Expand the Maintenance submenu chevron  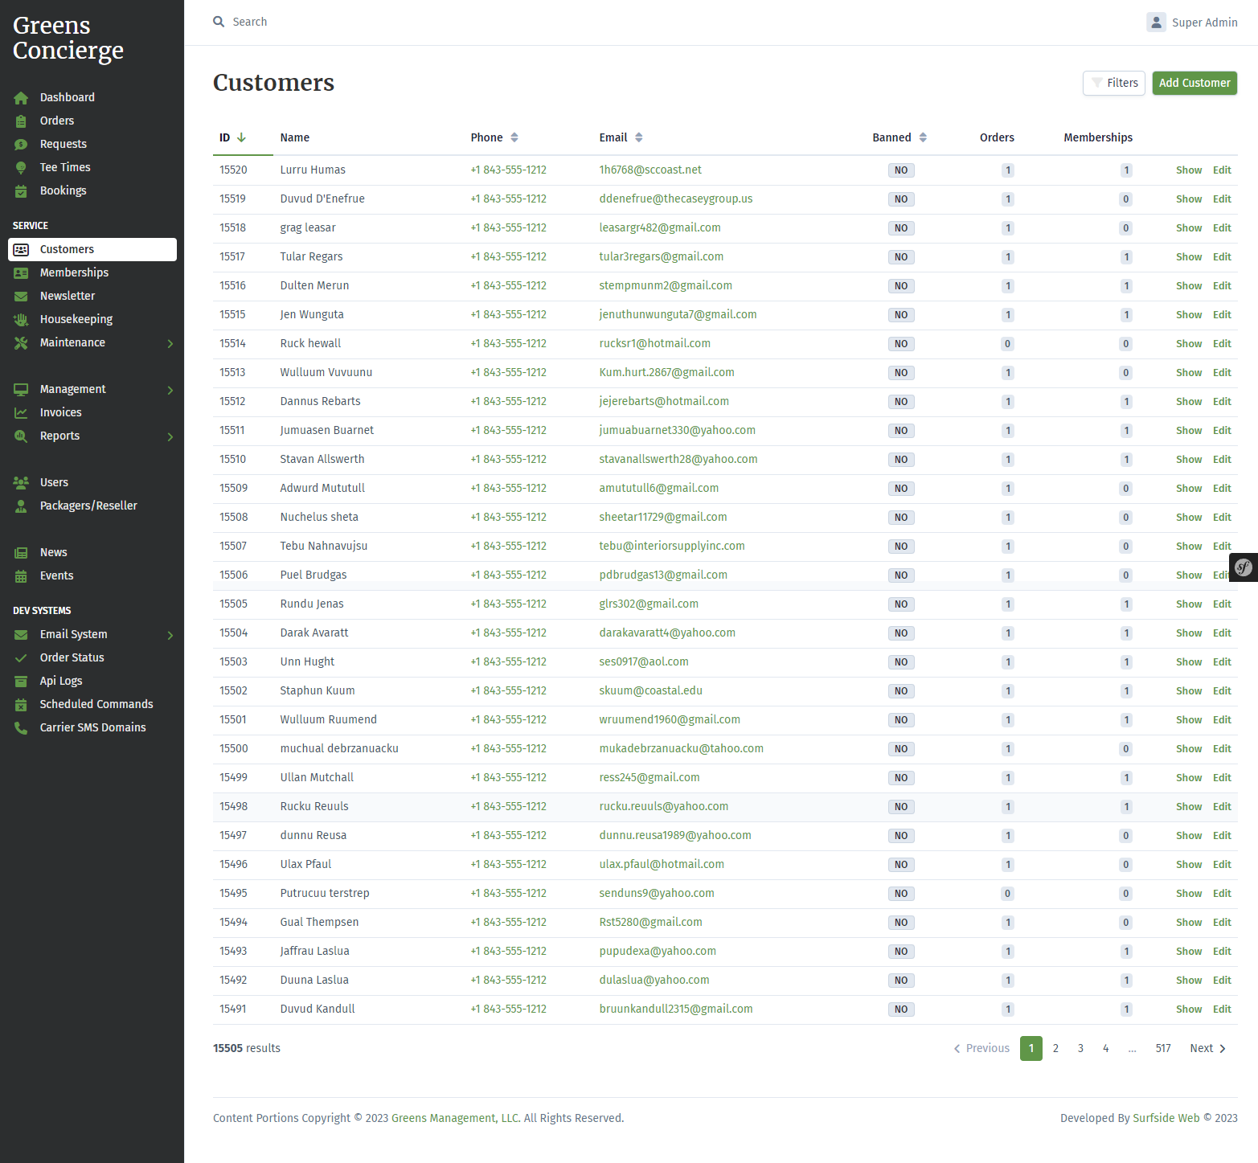[170, 343]
